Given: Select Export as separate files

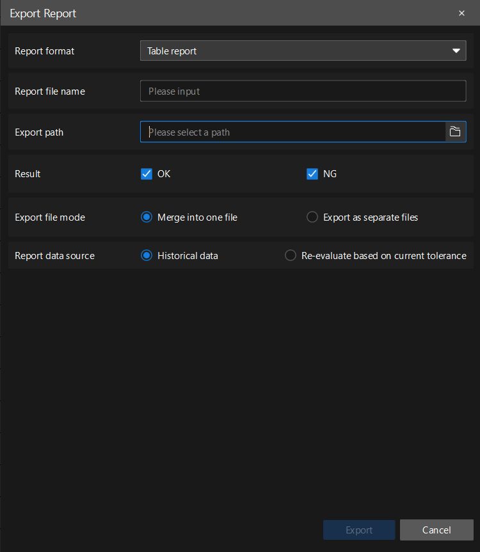Looking at the screenshot, I should (312, 217).
